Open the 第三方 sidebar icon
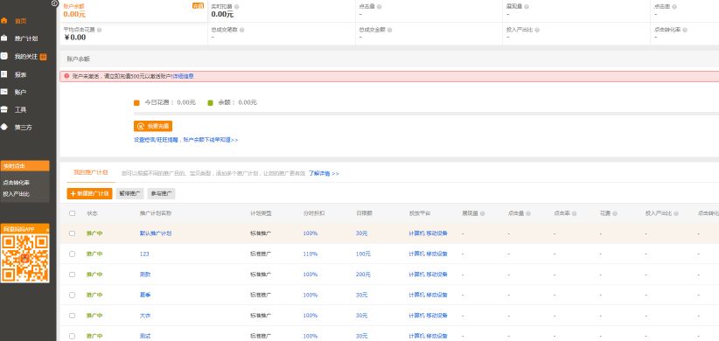Image resolution: width=719 pixels, height=341 pixels. point(3,127)
